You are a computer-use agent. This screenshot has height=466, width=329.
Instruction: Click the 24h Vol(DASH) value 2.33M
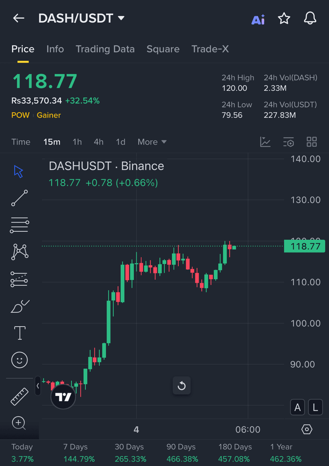coord(275,88)
